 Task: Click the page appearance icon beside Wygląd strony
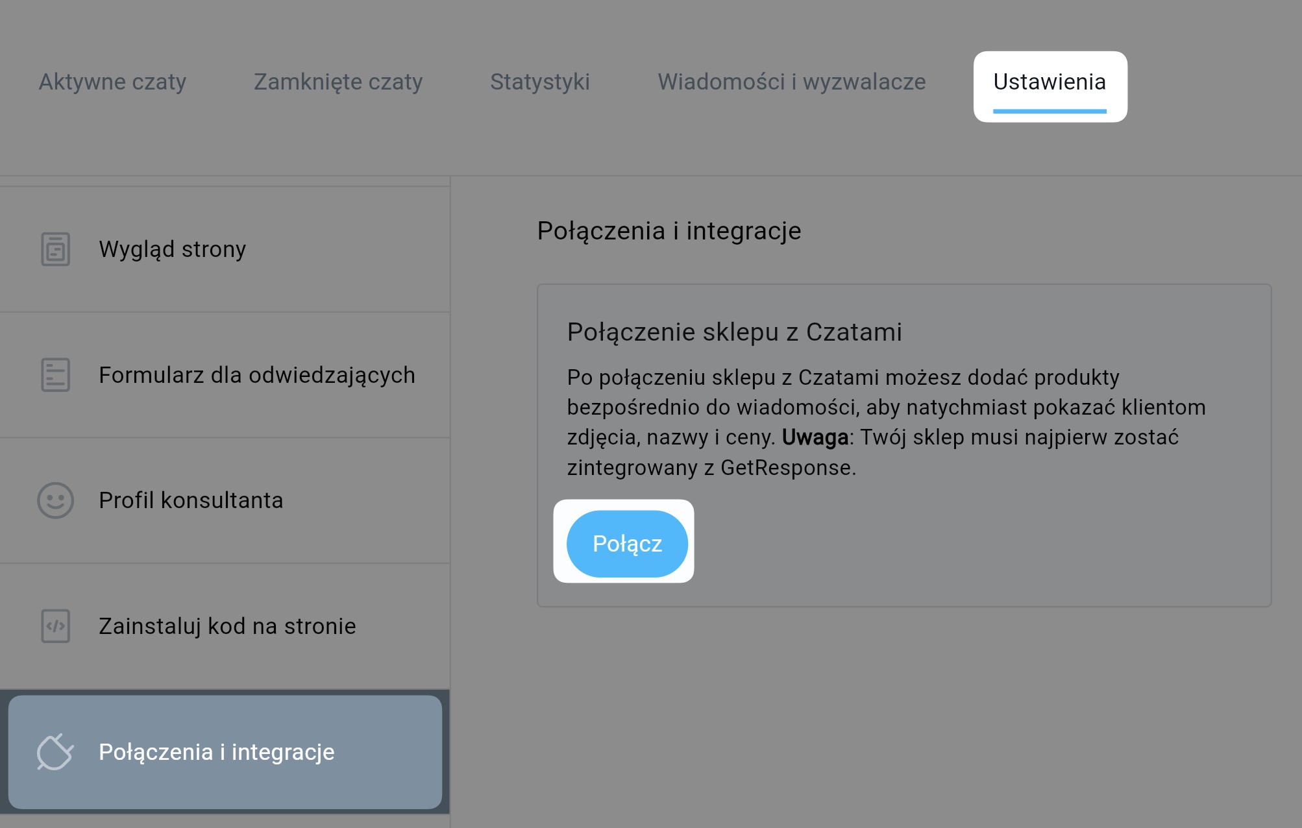coord(55,249)
